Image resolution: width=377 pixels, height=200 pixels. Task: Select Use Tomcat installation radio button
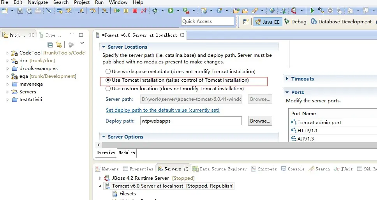coord(108,80)
